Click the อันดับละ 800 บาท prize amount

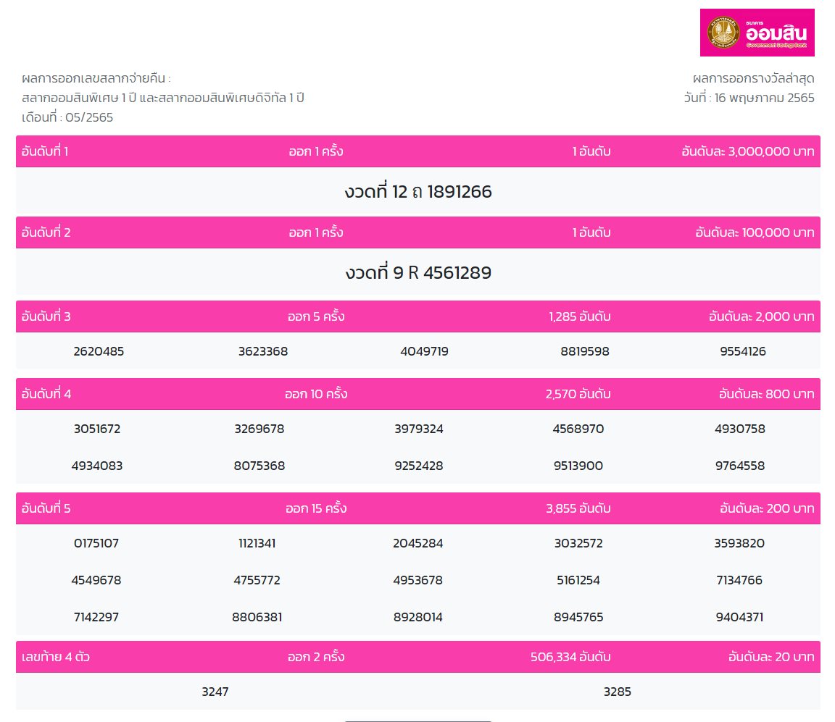766,394
